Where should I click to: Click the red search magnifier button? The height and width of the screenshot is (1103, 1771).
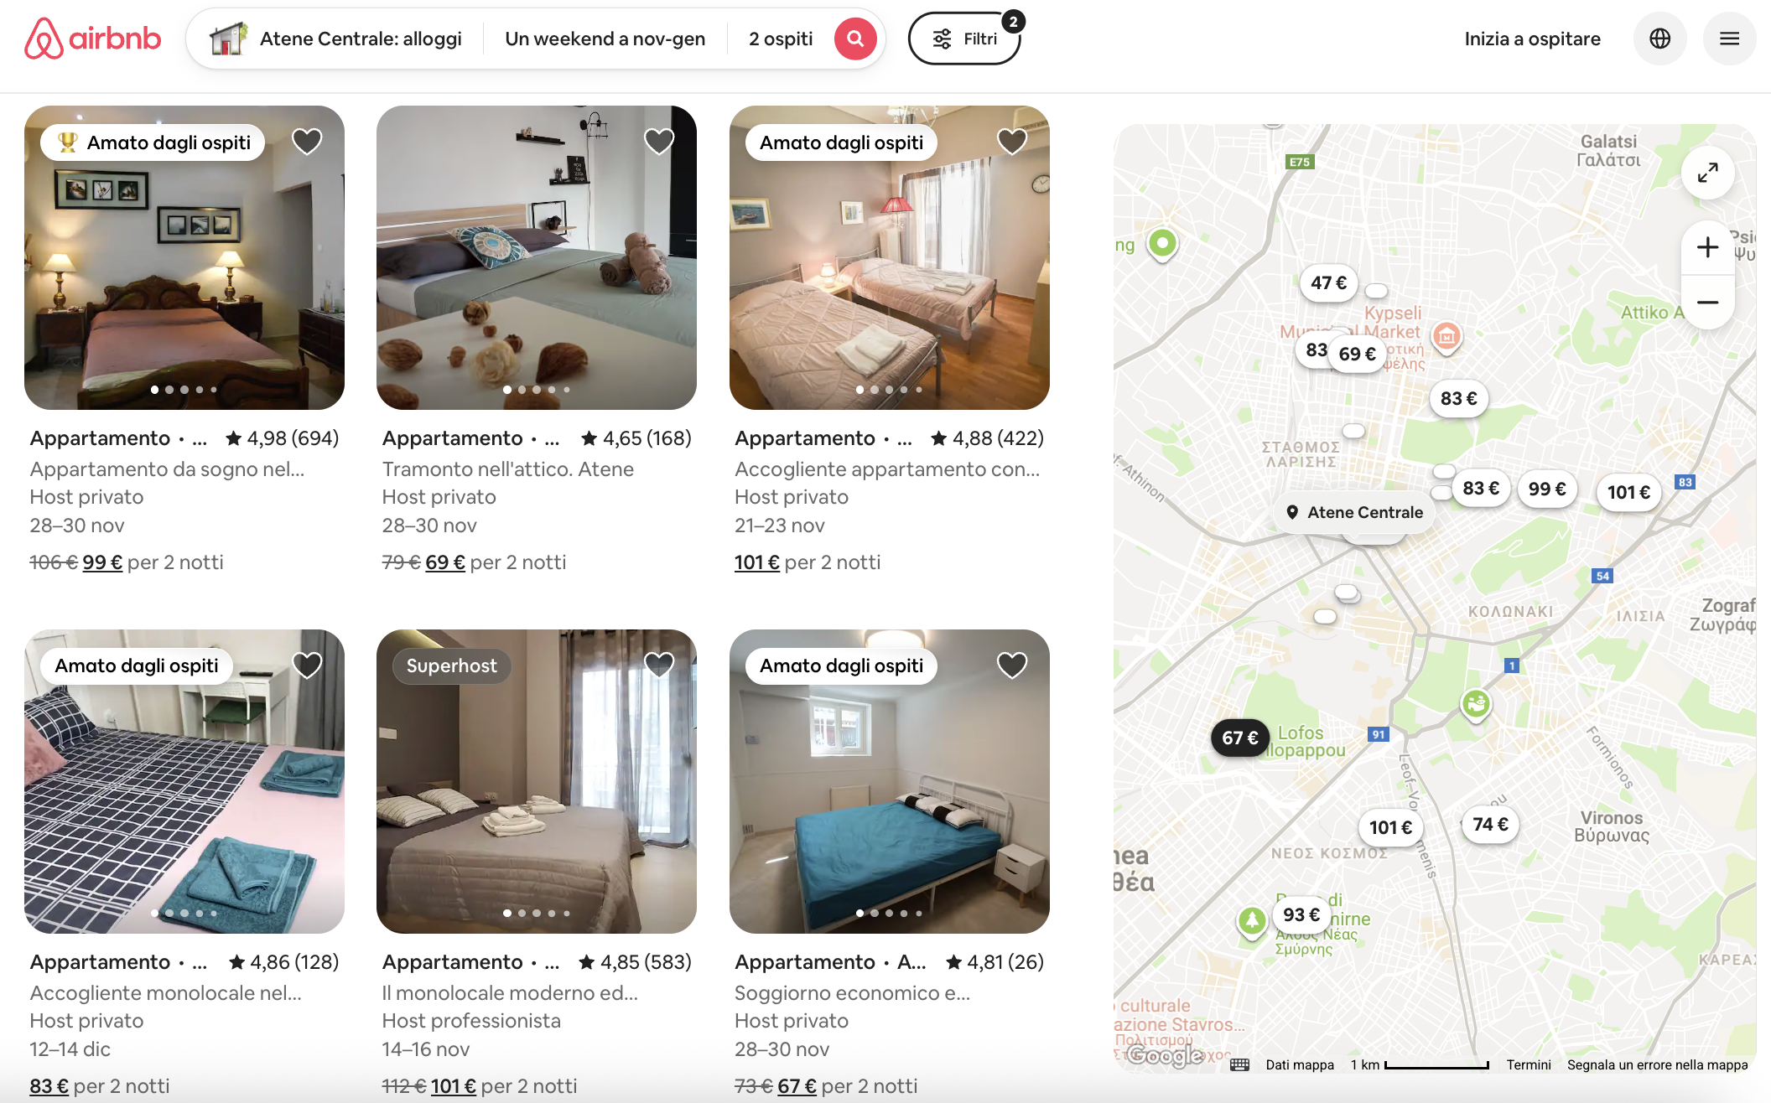point(854,39)
